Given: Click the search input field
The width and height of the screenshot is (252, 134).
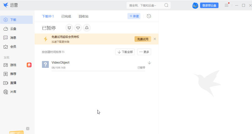Looking at the screenshot, I should (145, 5).
